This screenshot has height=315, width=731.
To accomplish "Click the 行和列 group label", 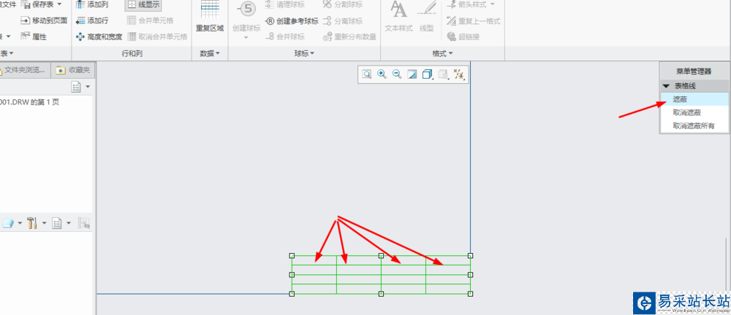I will pyautogui.click(x=132, y=53).
